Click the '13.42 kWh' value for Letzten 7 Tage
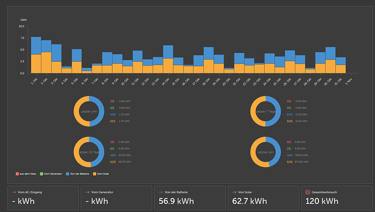Viewport: 375px width, 212px height. (x=301, y=121)
